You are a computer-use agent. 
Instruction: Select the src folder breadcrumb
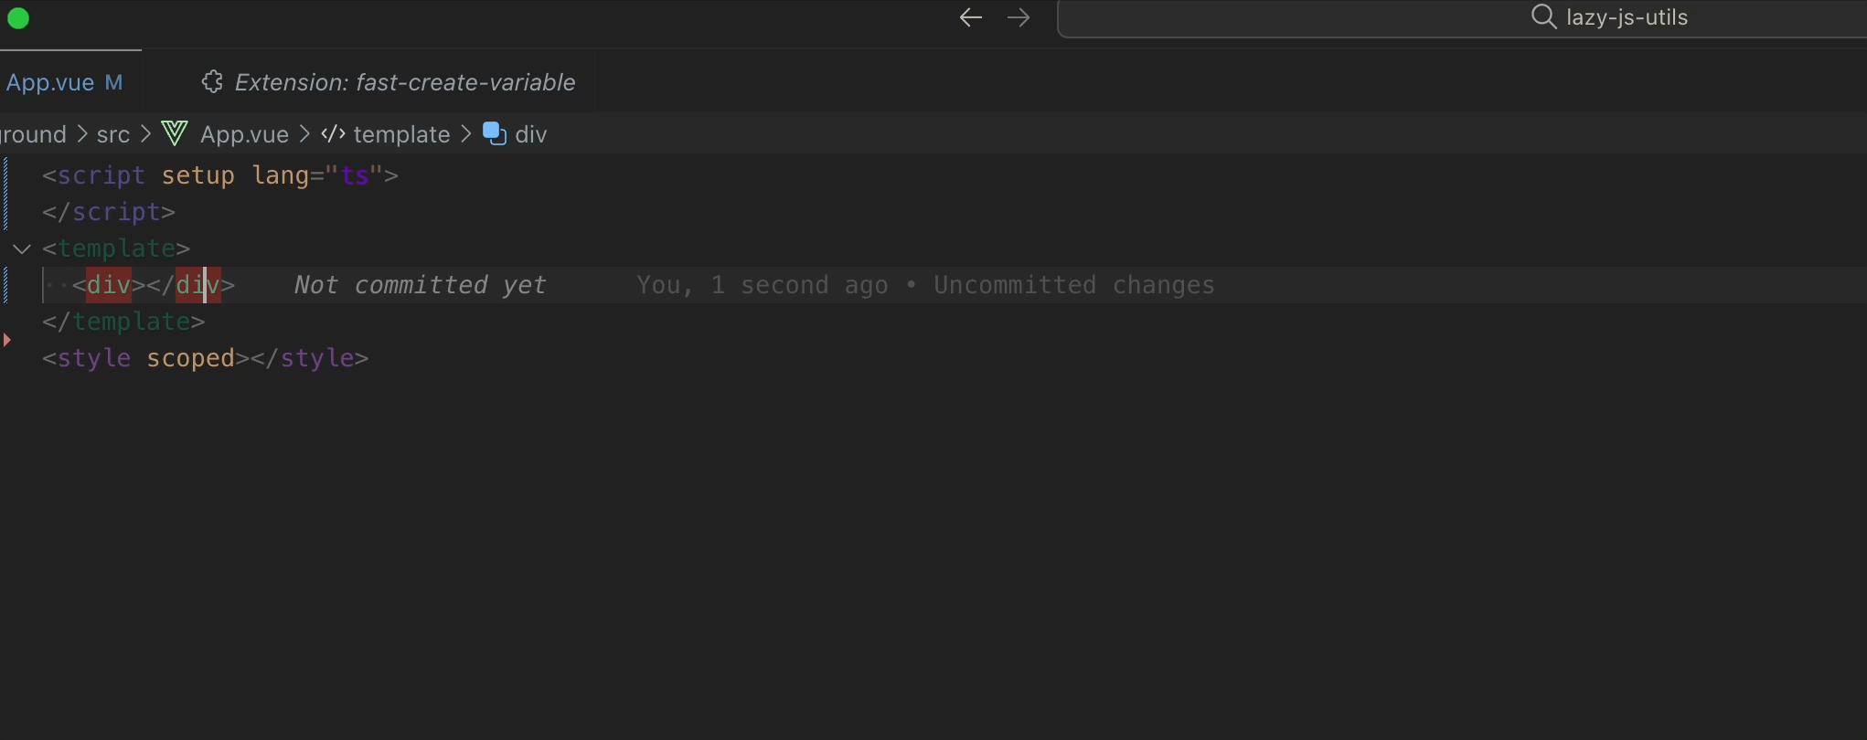113,134
